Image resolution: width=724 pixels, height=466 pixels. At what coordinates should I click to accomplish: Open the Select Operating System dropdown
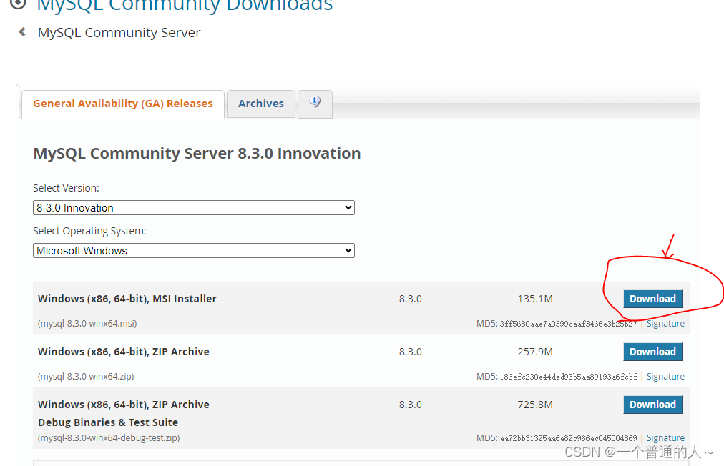tap(193, 251)
